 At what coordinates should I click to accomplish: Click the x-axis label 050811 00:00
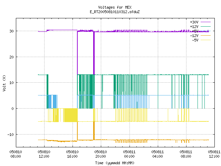pyautogui.click(x=129, y=154)
